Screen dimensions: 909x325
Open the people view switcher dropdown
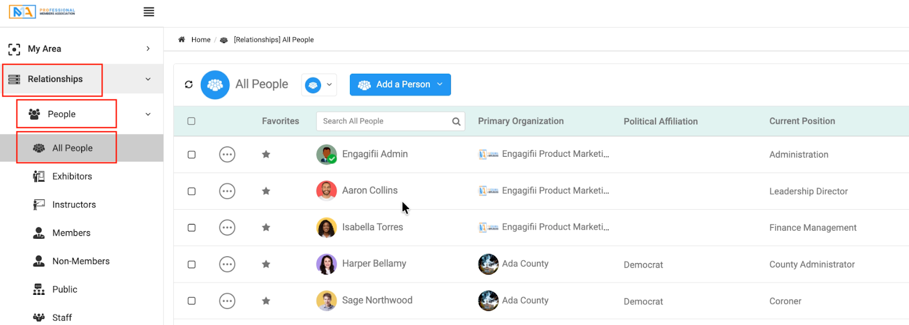tap(319, 85)
